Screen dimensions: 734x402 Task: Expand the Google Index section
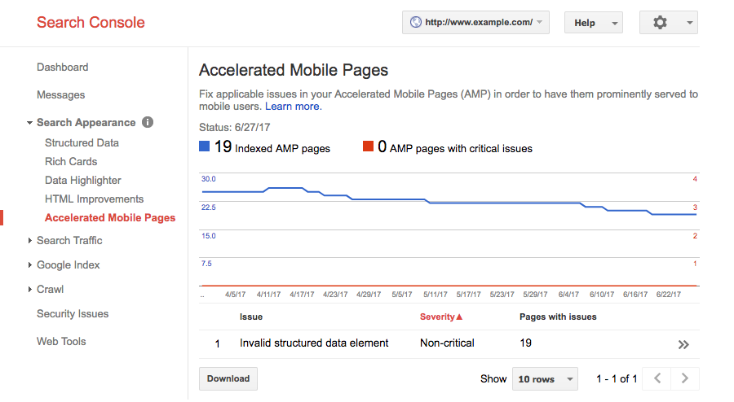point(29,264)
